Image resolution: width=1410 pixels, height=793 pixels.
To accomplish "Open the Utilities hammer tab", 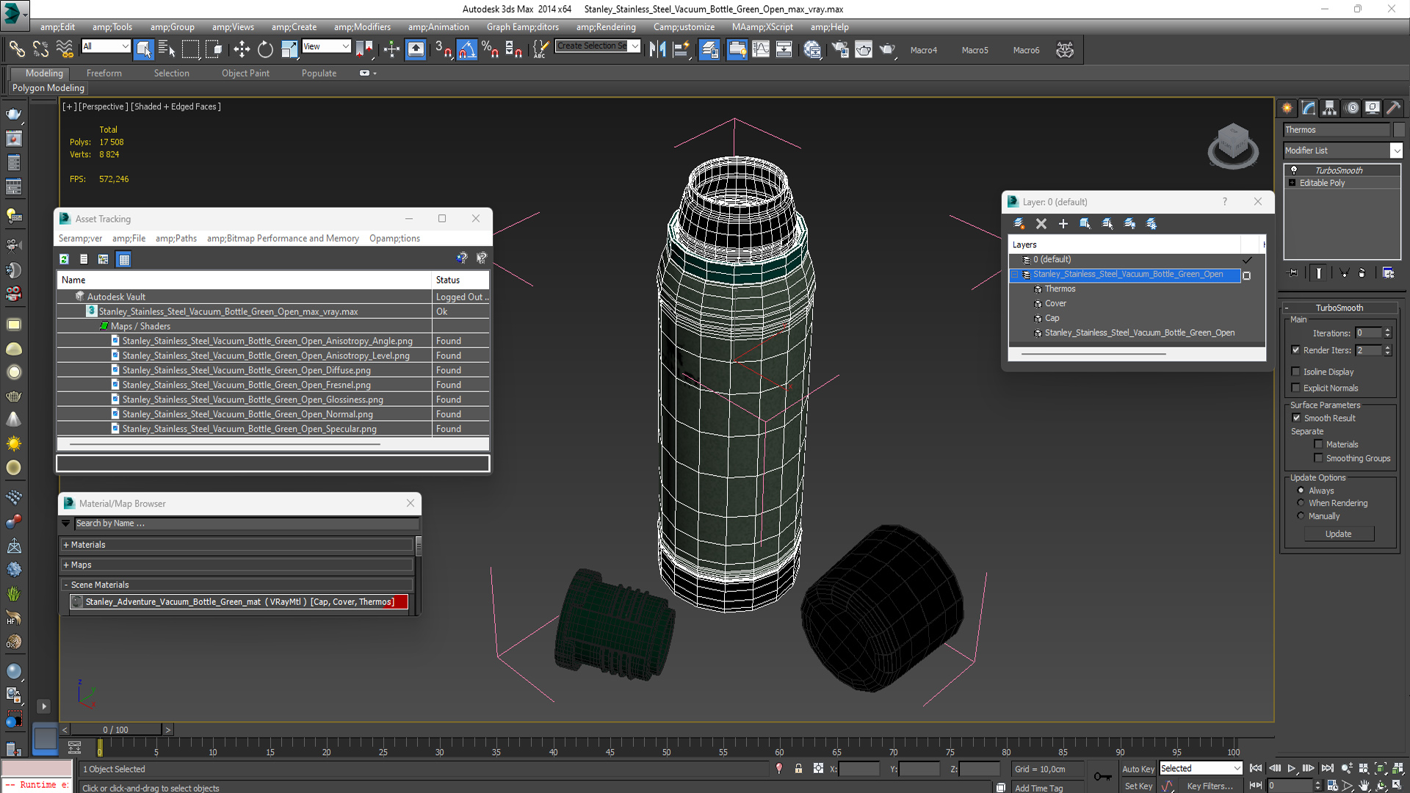I will click(x=1394, y=108).
